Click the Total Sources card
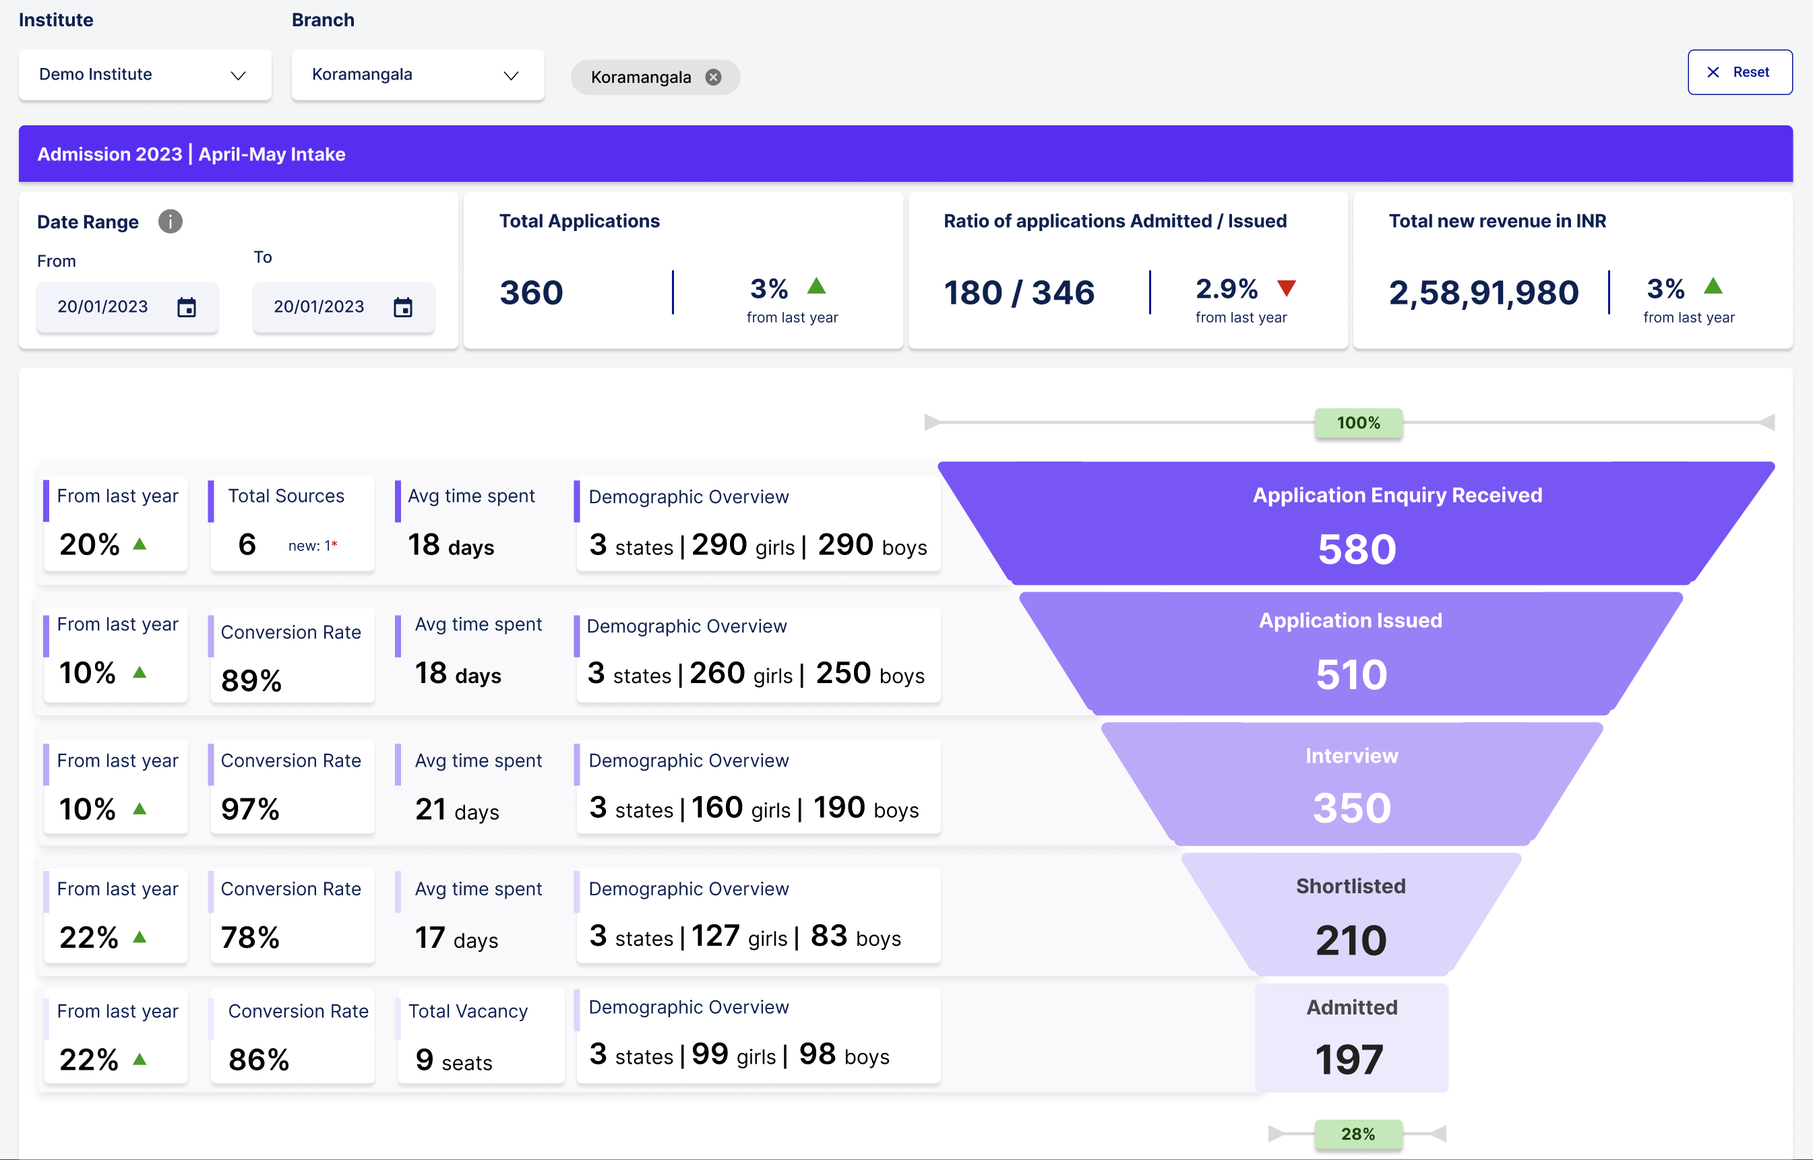 [292, 523]
